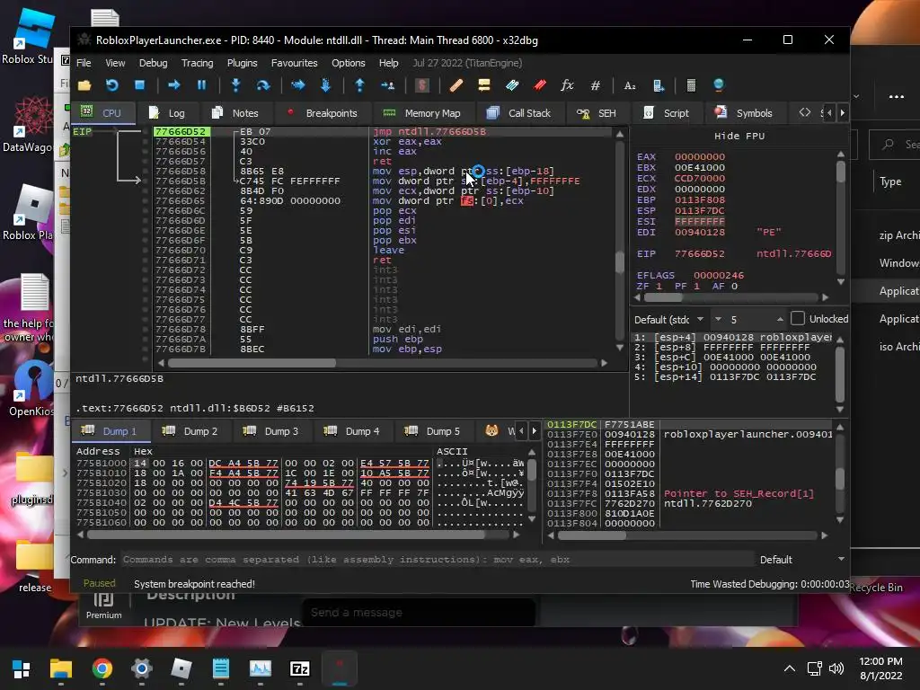Open the Bookmarks red icon

click(539, 85)
